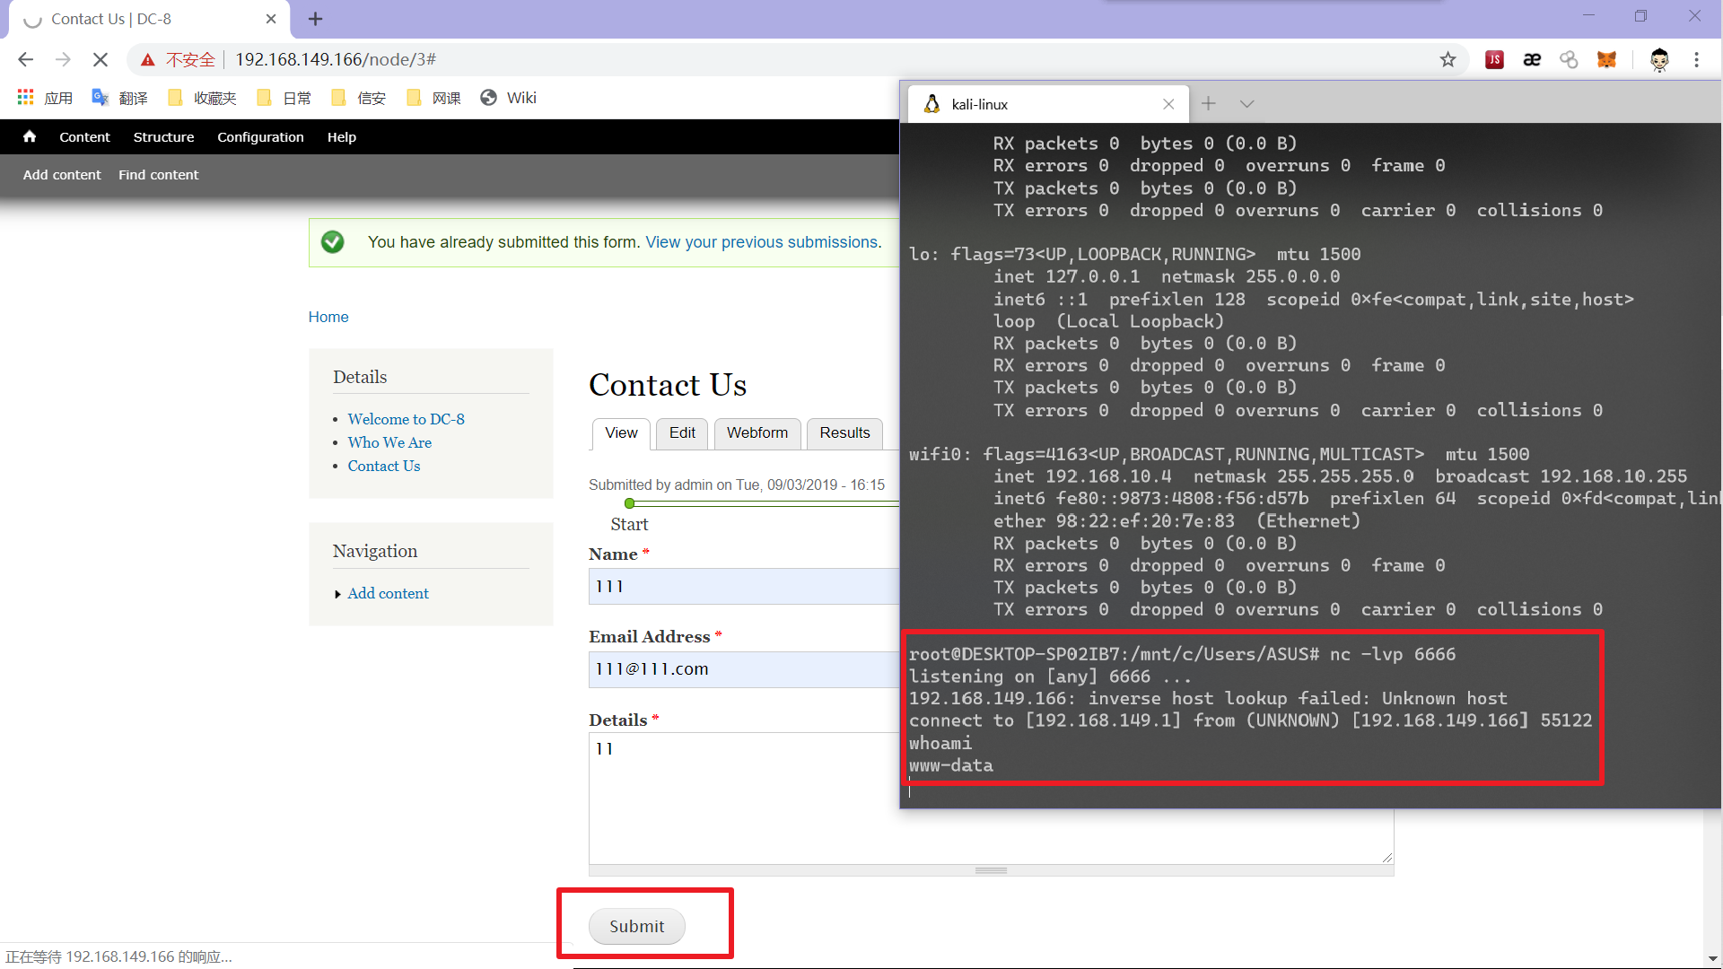Viewport: 1723px width, 969px height.
Task: Click the page scrollbar down arrow
Action: pyautogui.click(x=1713, y=958)
